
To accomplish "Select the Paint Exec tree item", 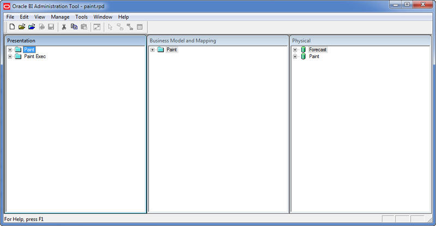I will pyautogui.click(x=35, y=56).
